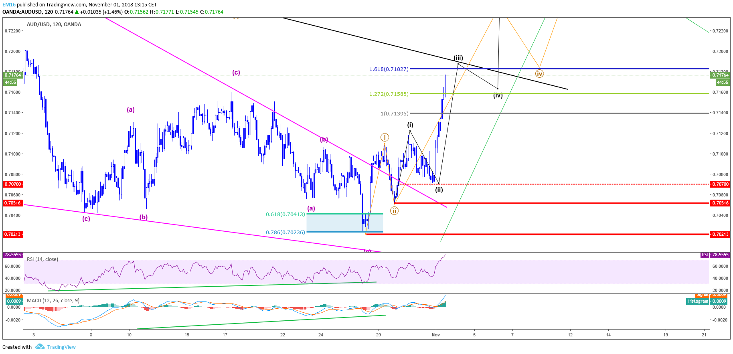
Task: Click the red 0.70213 price tag on left axis
Action: [x=13, y=234]
